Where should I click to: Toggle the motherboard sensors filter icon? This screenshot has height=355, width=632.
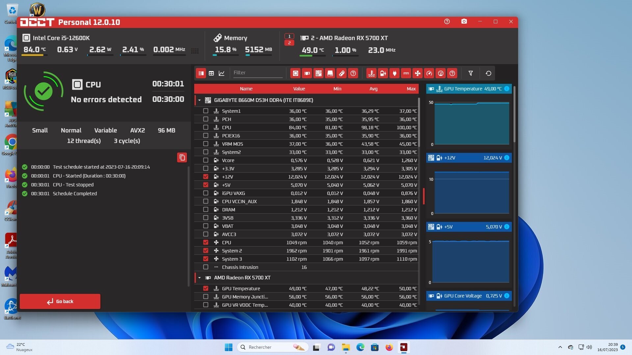[318, 73]
